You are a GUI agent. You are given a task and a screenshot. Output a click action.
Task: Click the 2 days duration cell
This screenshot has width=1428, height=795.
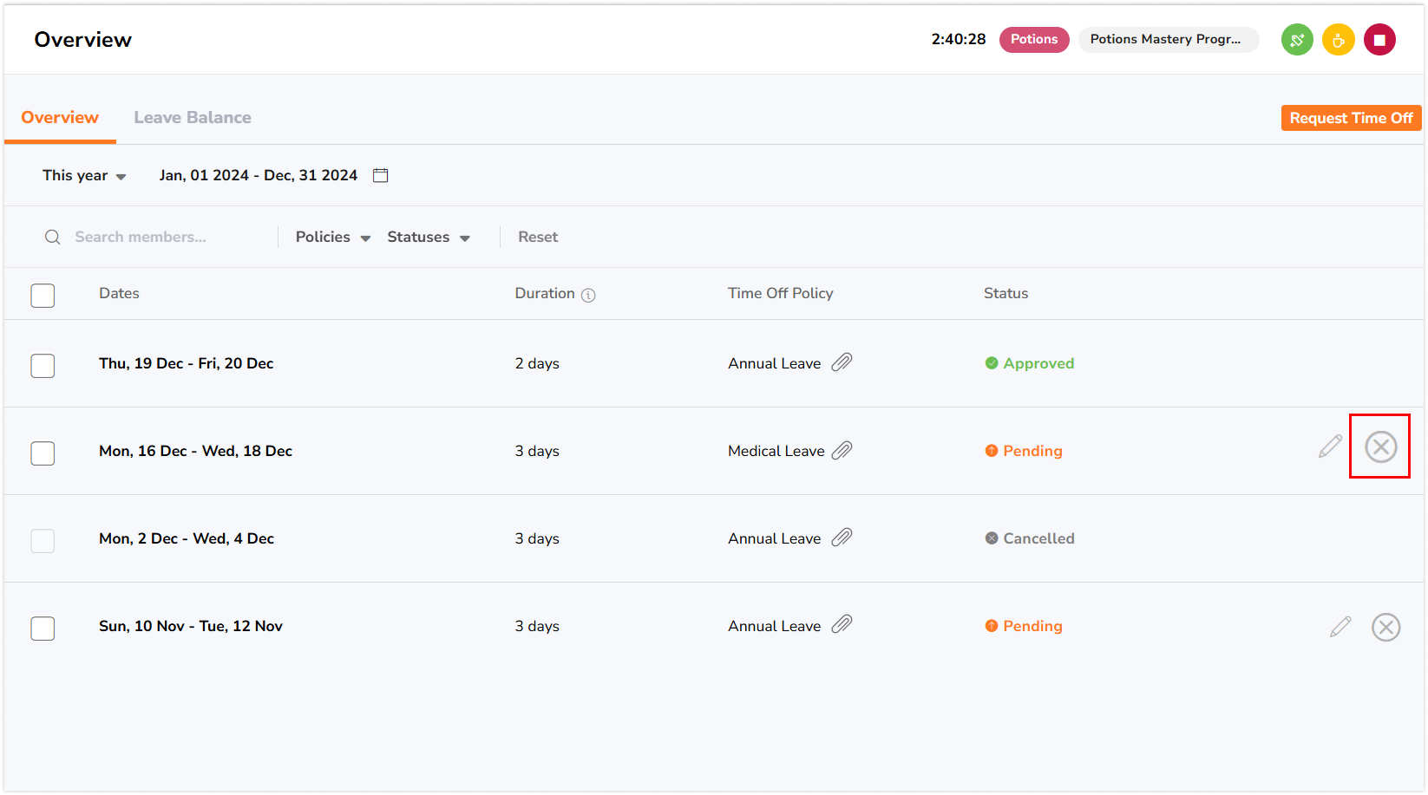click(537, 363)
